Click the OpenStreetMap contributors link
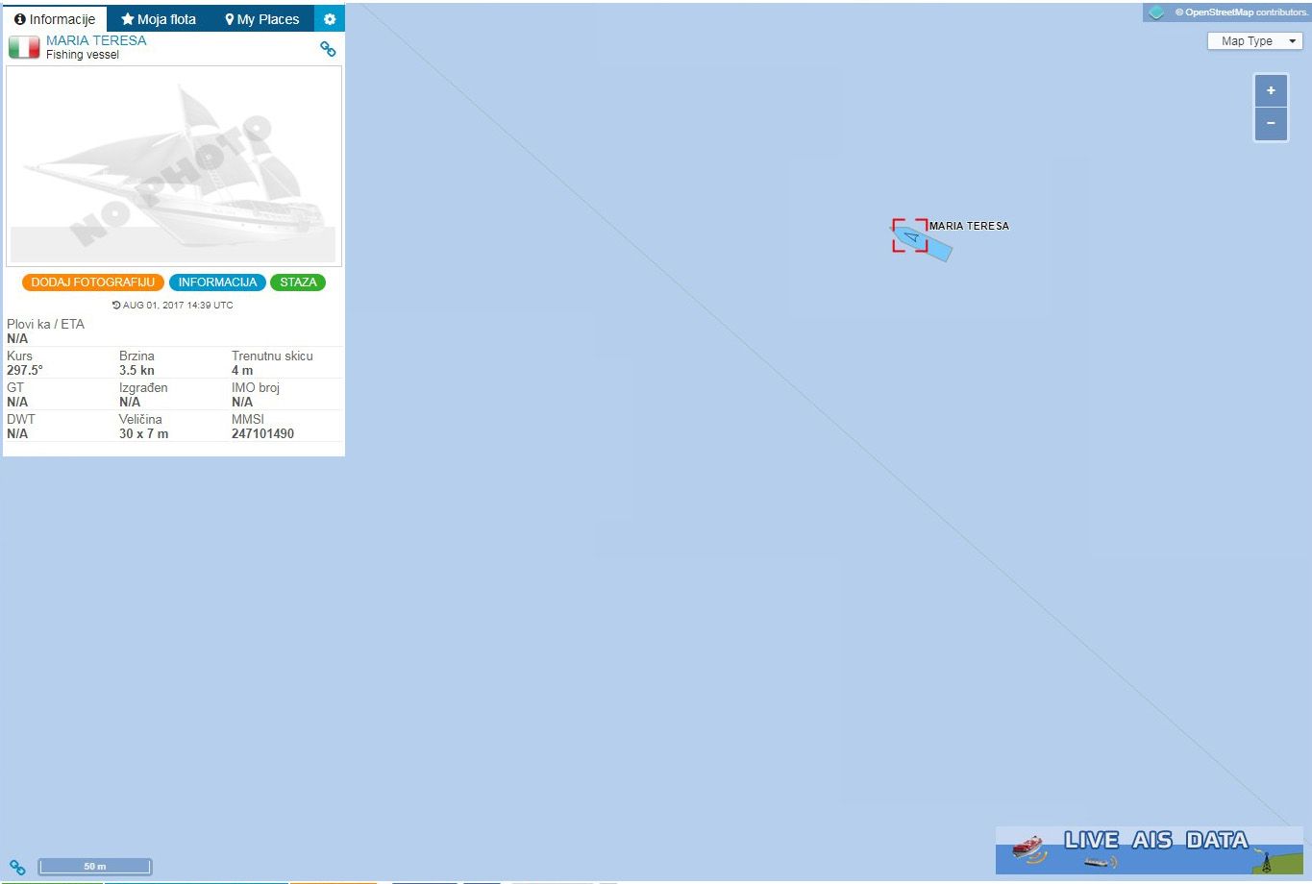The image size is (1312, 884). click(1241, 12)
